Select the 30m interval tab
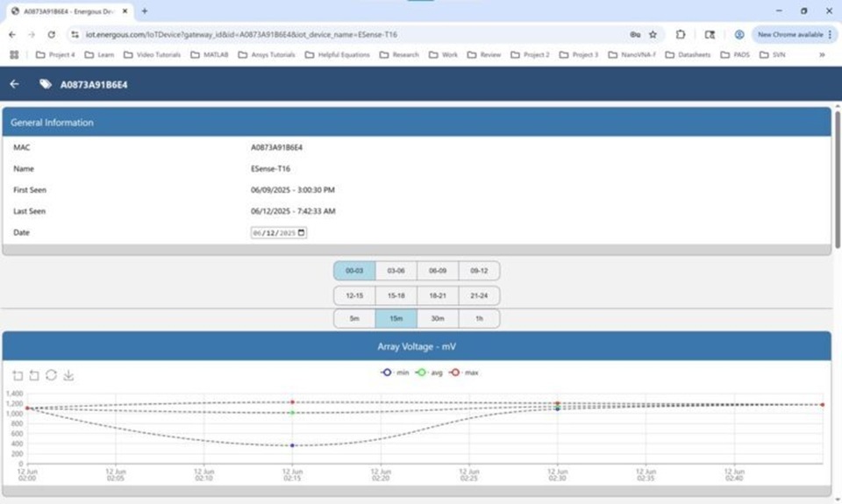Screen dimensions: 842x504 438,318
